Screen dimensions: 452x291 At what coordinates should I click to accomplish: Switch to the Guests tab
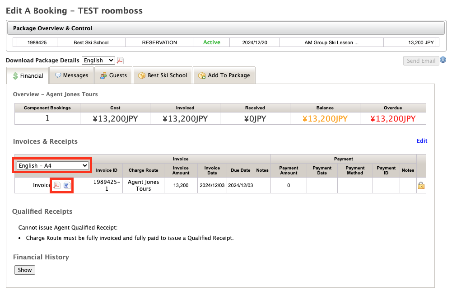[x=113, y=75]
